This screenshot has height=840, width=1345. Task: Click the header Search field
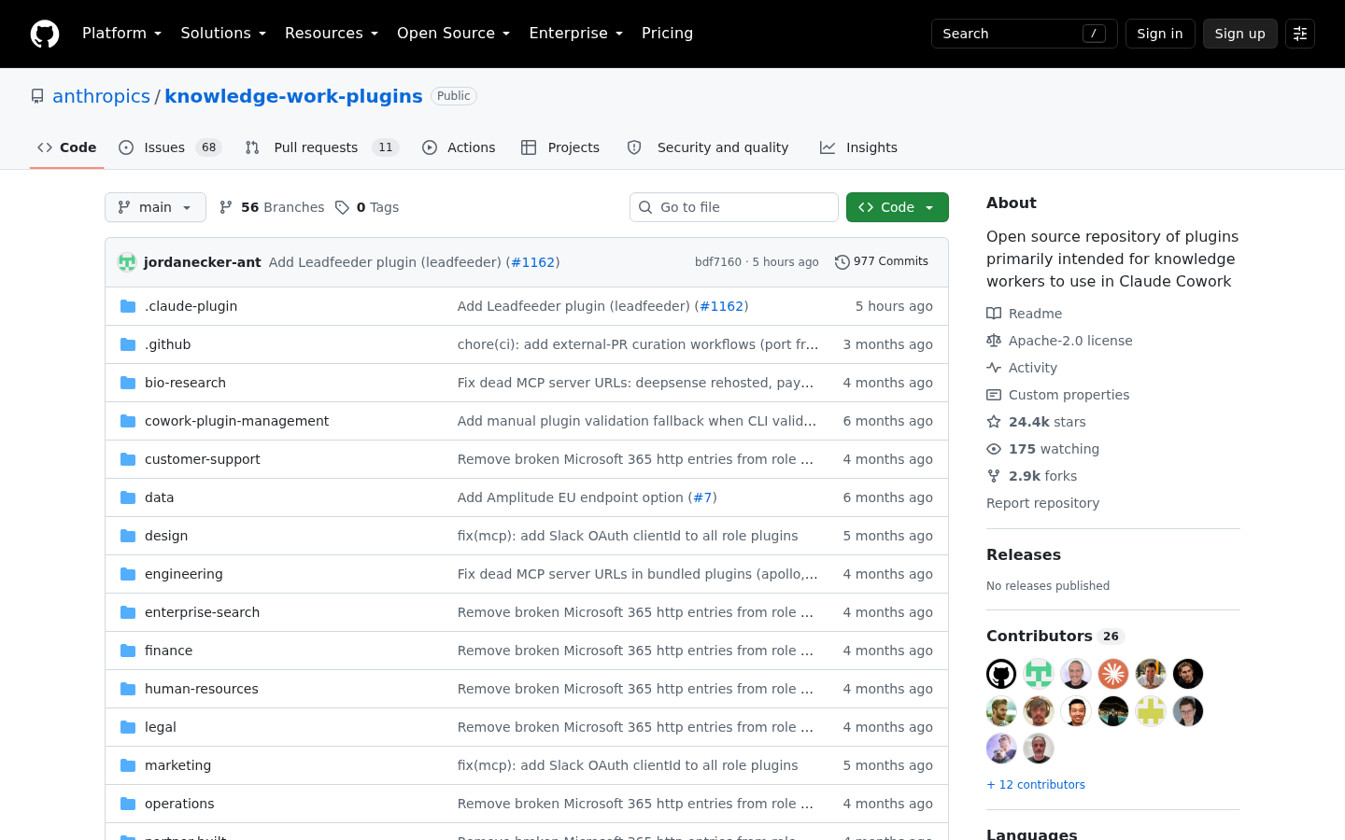(1025, 34)
